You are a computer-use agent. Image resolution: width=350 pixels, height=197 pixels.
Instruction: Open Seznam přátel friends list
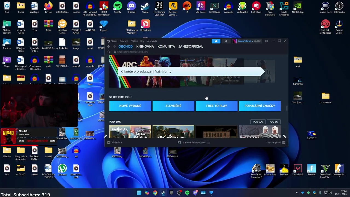(276, 143)
